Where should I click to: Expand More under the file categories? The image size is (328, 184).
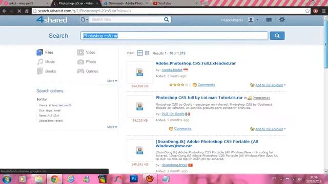112,81
